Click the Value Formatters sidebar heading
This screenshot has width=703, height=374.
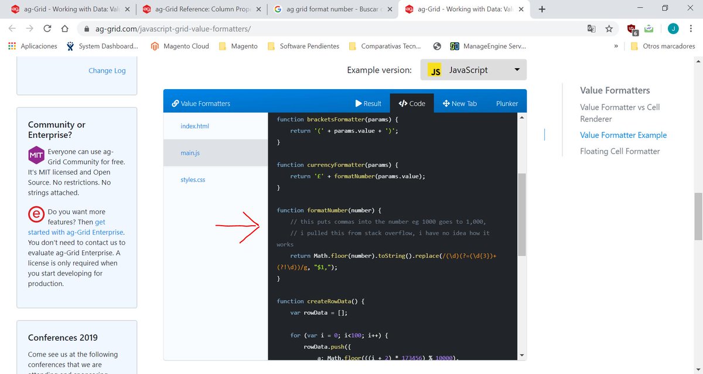tap(615, 90)
